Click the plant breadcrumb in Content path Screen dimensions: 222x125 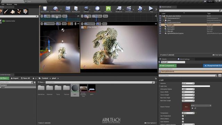pos(54,78)
